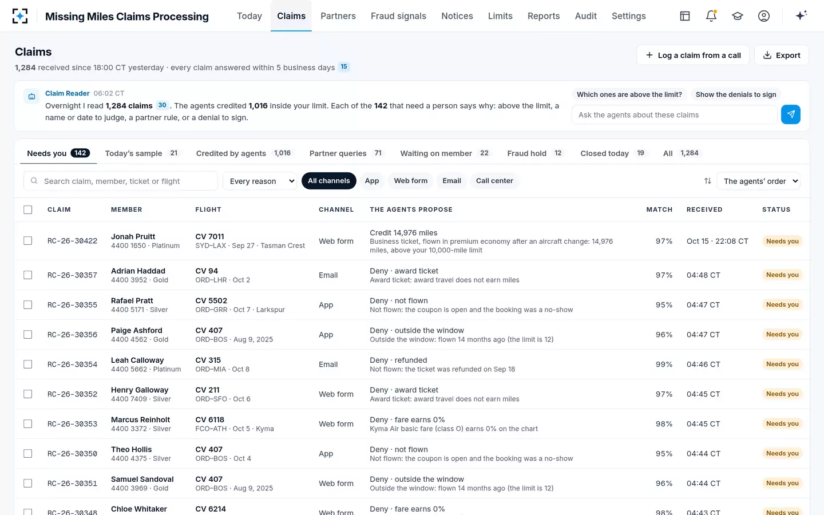Check the box for claim RC-26-30352

[27, 394]
